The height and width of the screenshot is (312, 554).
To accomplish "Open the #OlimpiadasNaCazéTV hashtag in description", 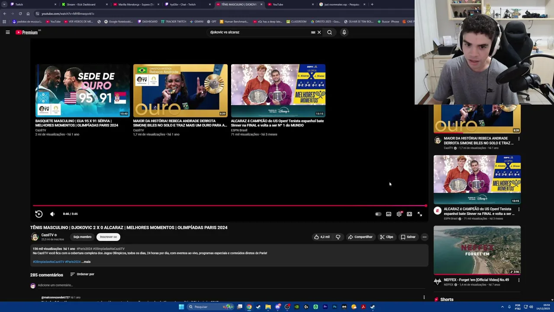I will tap(48, 262).
